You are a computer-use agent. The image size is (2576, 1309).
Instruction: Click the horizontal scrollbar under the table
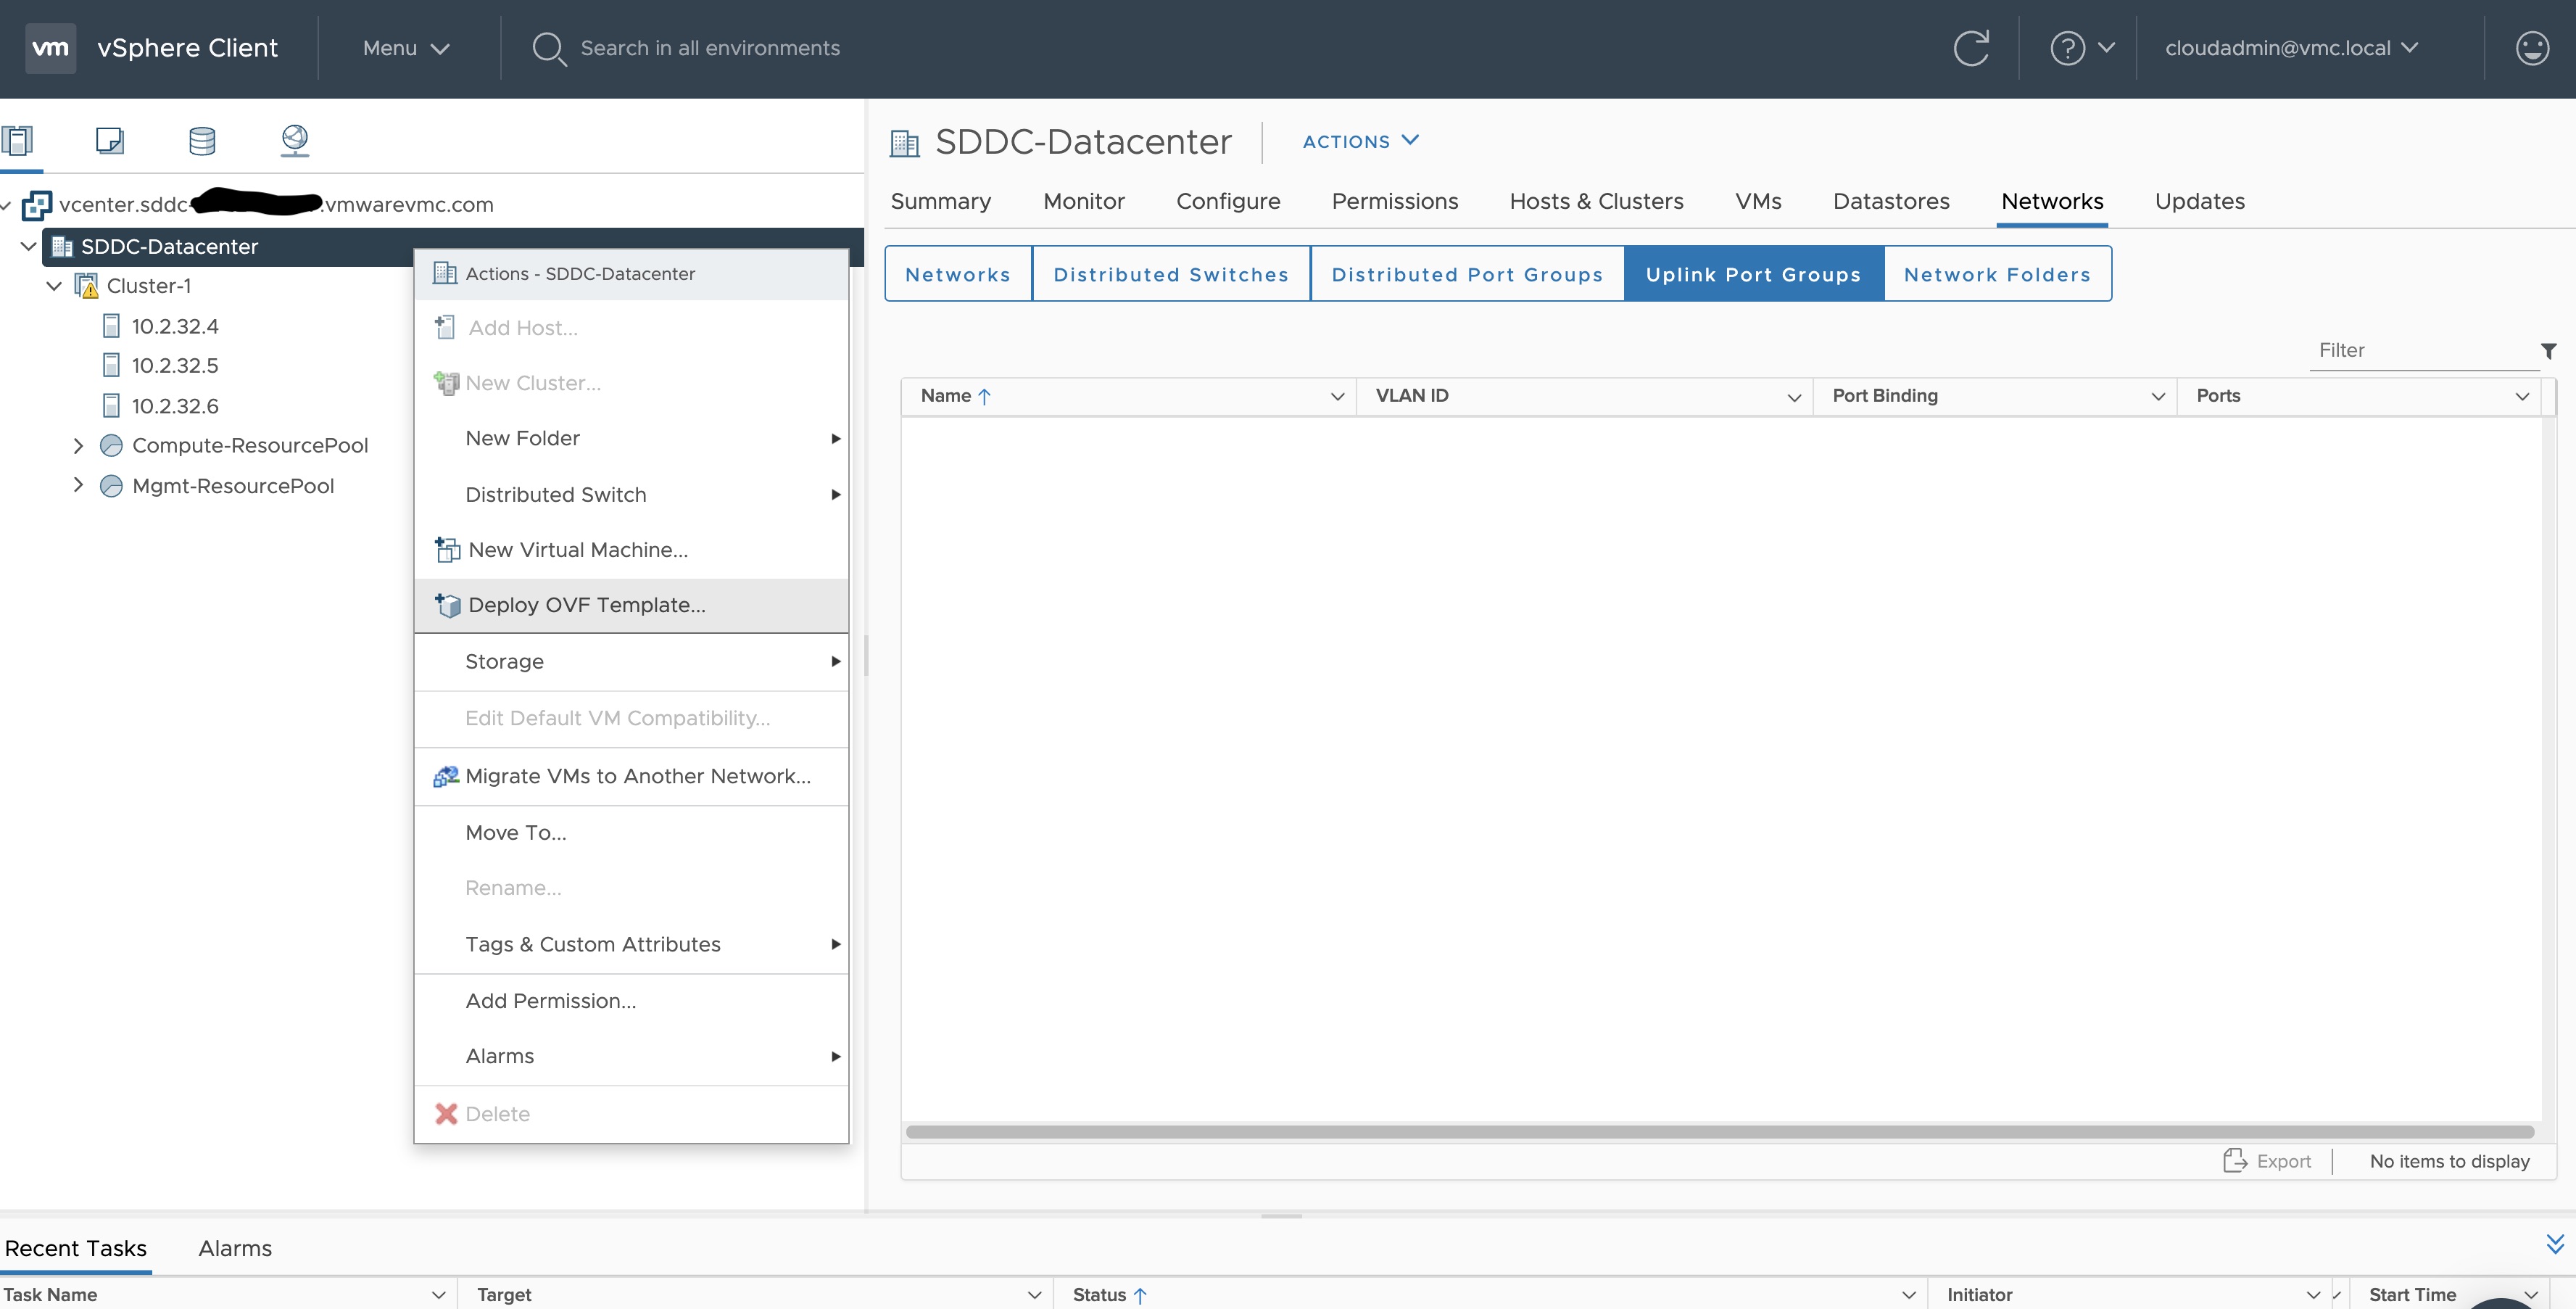point(1718,1132)
